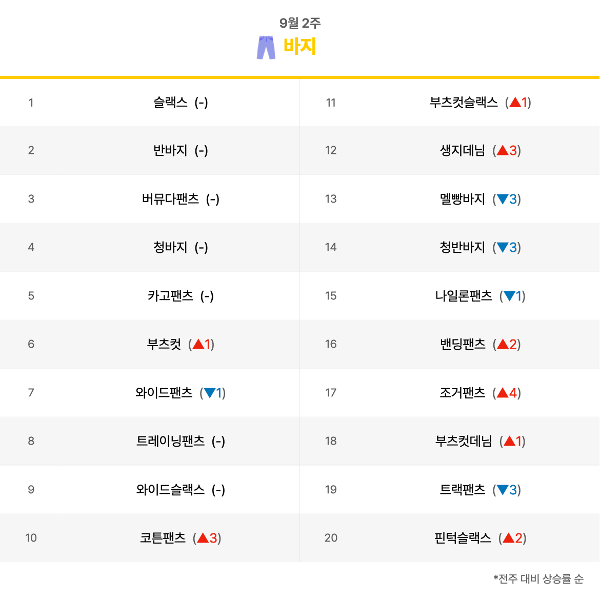Click the 청반바지 entry at rank 14
Viewport: 600px width, 600px height.
coord(462,247)
